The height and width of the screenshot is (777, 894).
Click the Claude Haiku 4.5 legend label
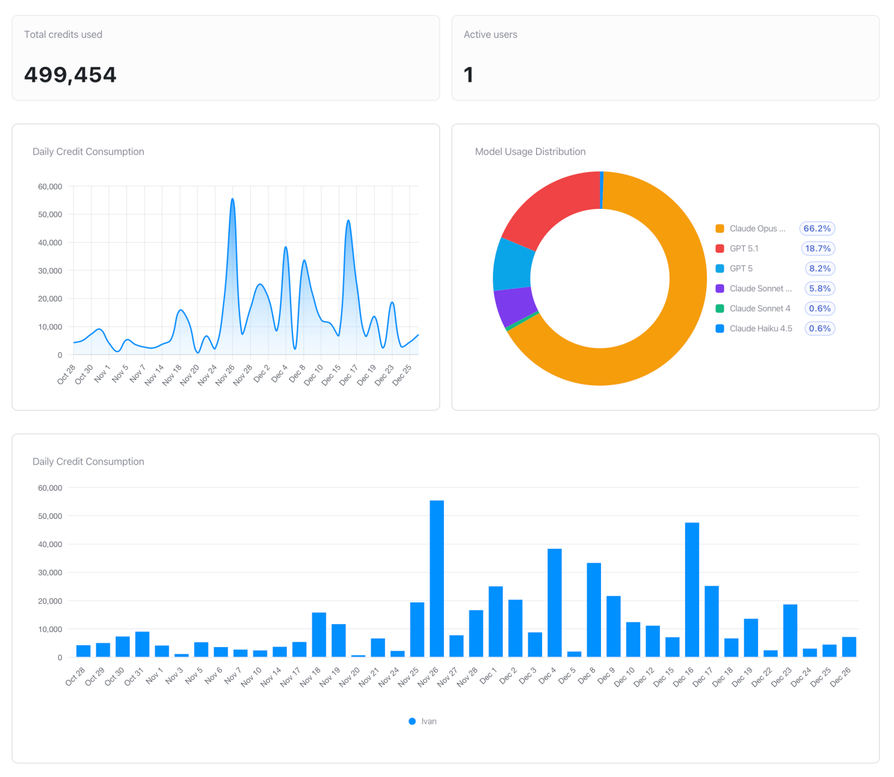tap(760, 329)
